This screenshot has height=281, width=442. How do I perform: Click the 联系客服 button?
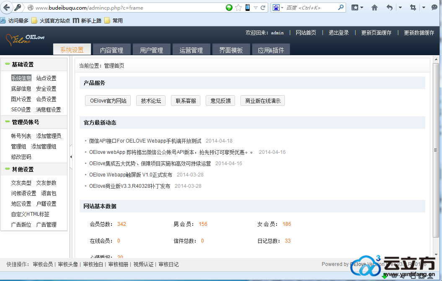(186, 101)
